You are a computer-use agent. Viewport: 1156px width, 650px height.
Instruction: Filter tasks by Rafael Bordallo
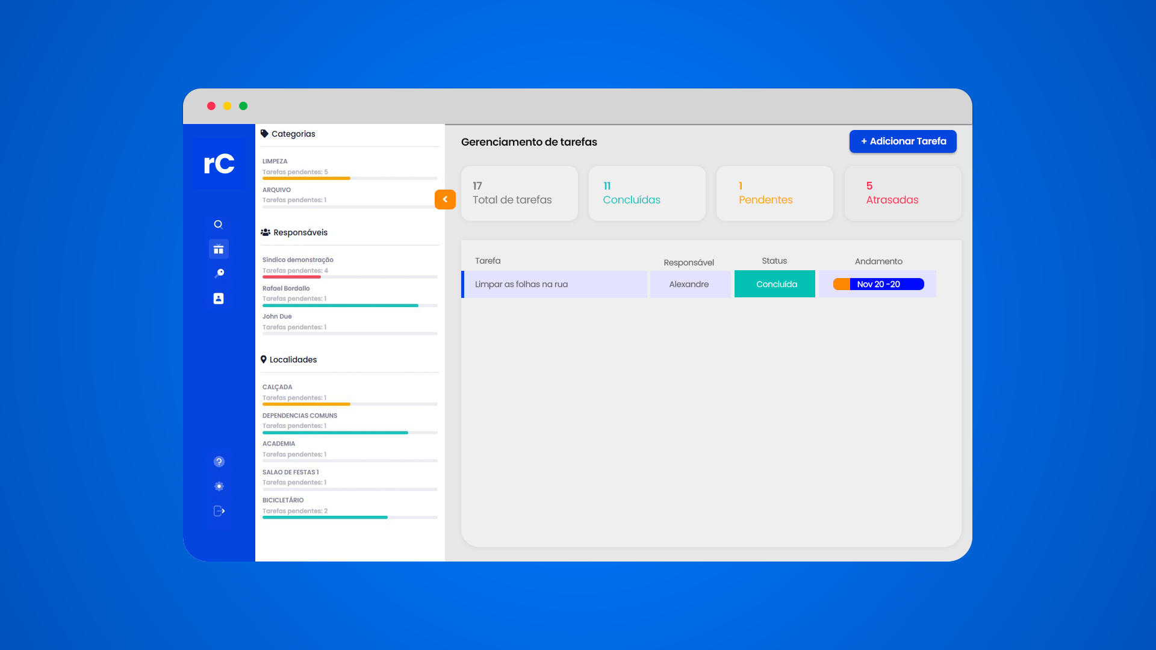click(287, 288)
